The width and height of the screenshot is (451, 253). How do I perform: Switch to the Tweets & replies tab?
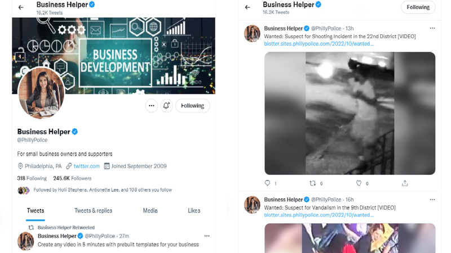pos(93,211)
